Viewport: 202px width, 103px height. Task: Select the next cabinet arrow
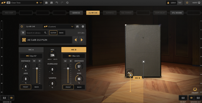click(x=82, y=40)
